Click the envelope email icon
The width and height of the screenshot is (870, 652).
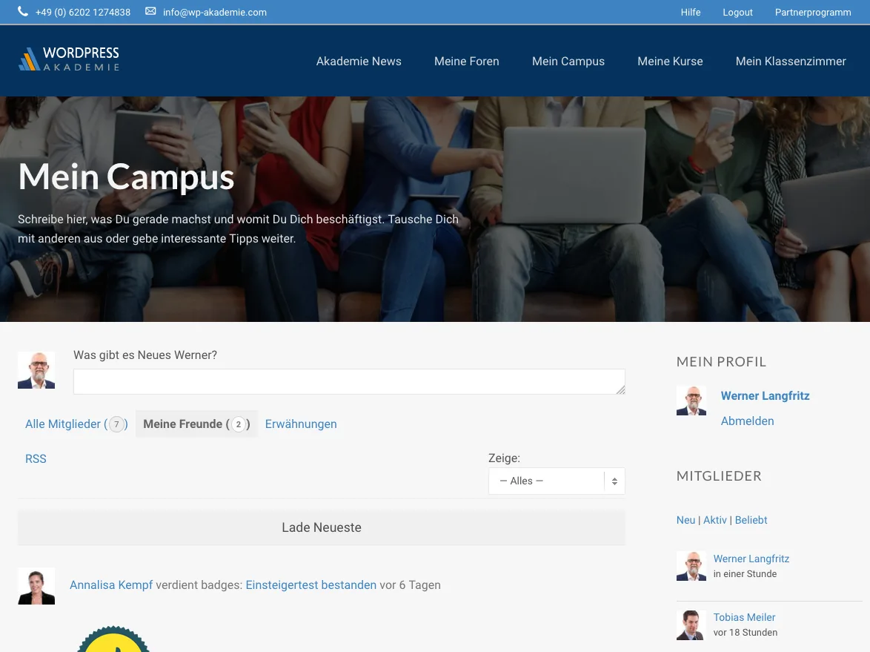pos(150,11)
